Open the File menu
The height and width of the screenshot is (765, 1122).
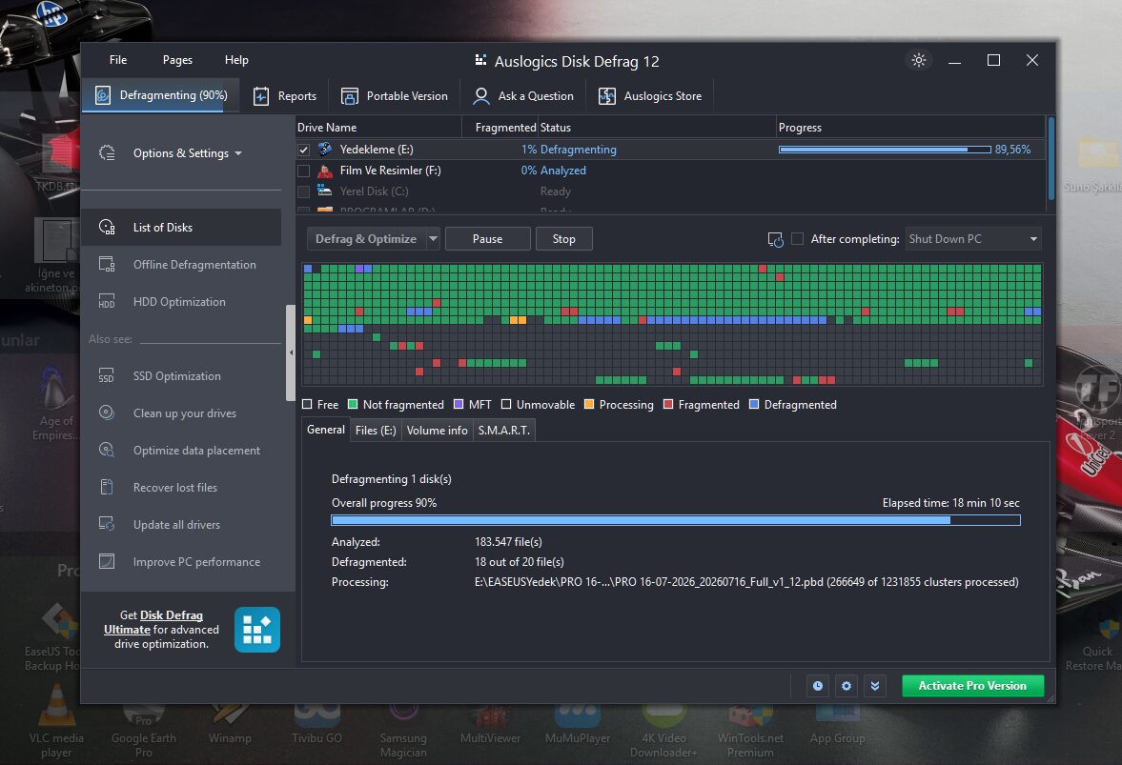[x=118, y=60]
